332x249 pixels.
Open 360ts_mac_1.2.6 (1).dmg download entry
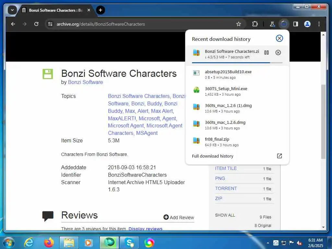(237, 108)
